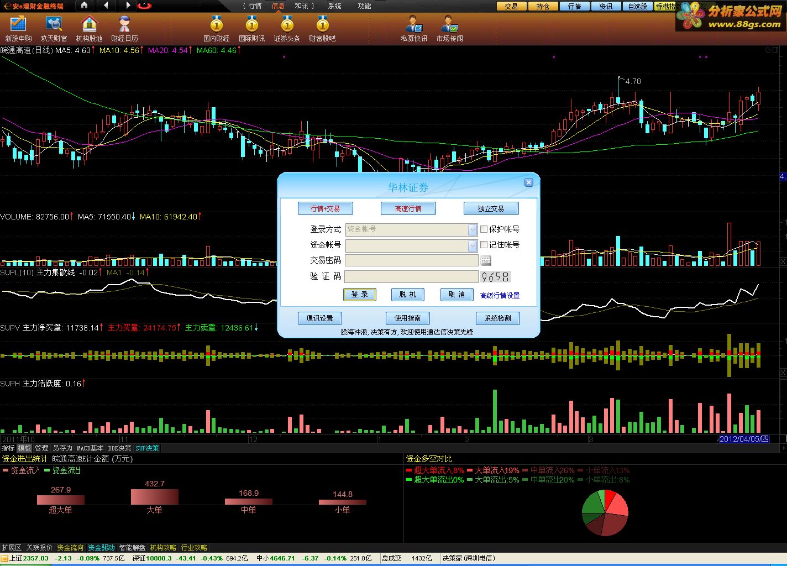Open the 资金驱动 bottom tab
The height and width of the screenshot is (566, 787).
click(101, 548)
